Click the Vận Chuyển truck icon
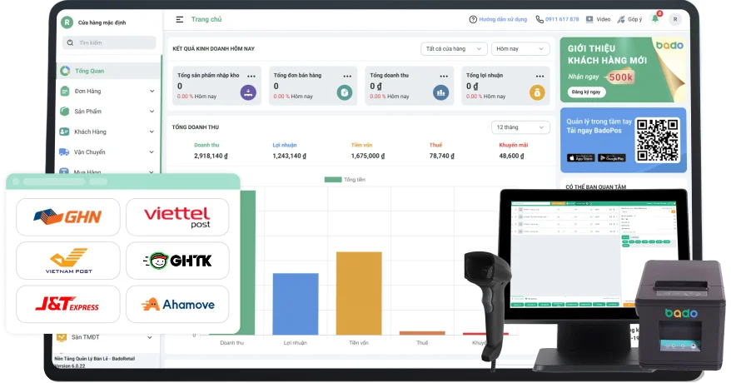 64,152
